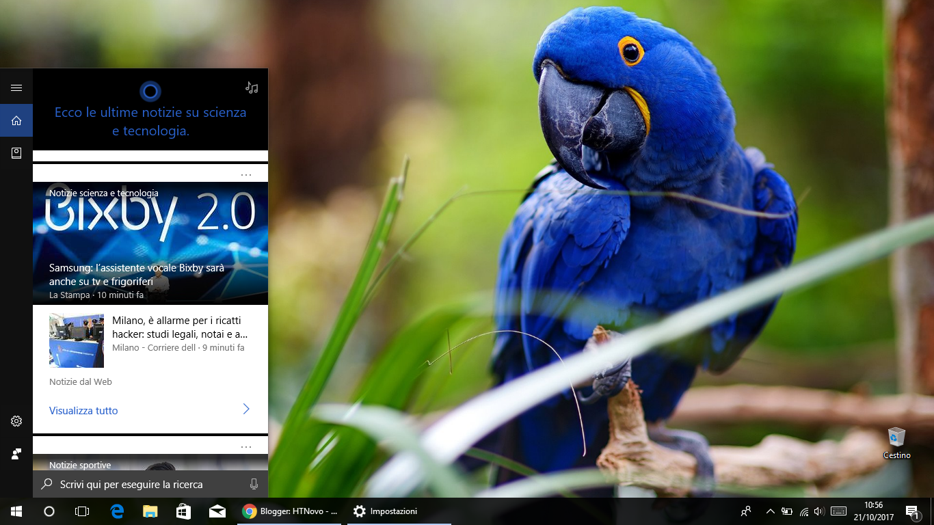
Task: Open the touch keyboard tray icon
Action: (x=838, y=511)
